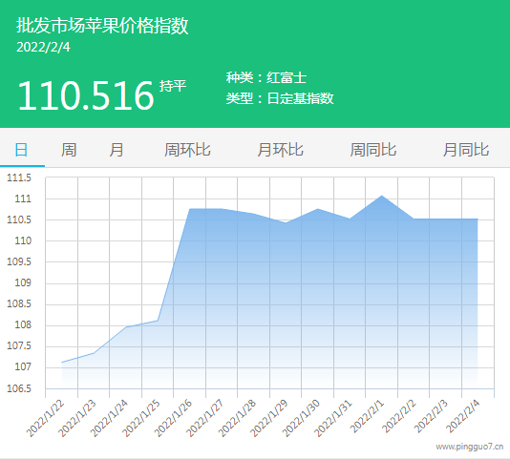
Task: Click the 类型：日定基指数 label
Action: coord(280,98)
